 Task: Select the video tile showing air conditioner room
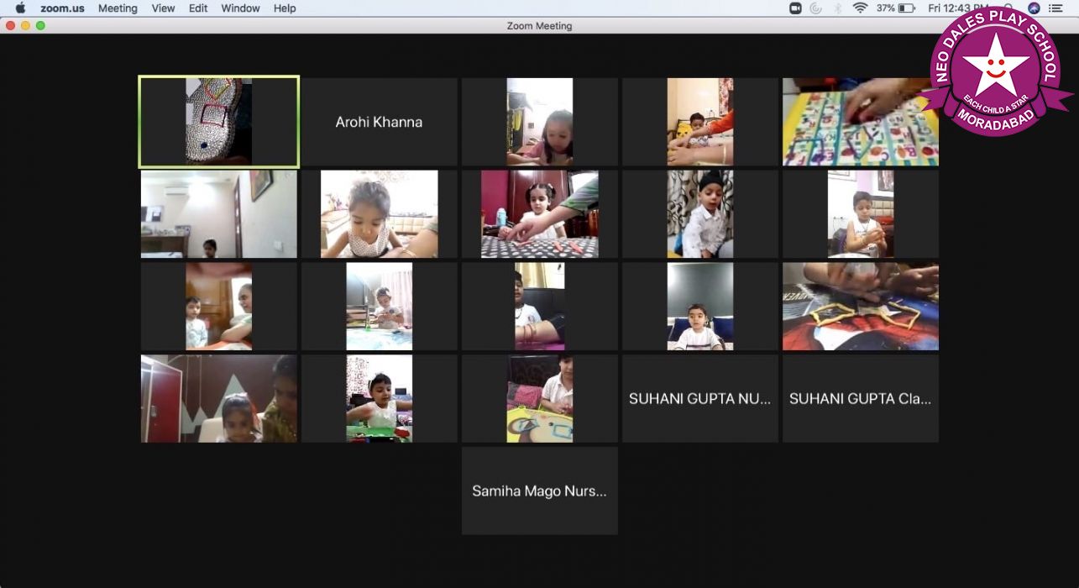(x=219, y=214)
